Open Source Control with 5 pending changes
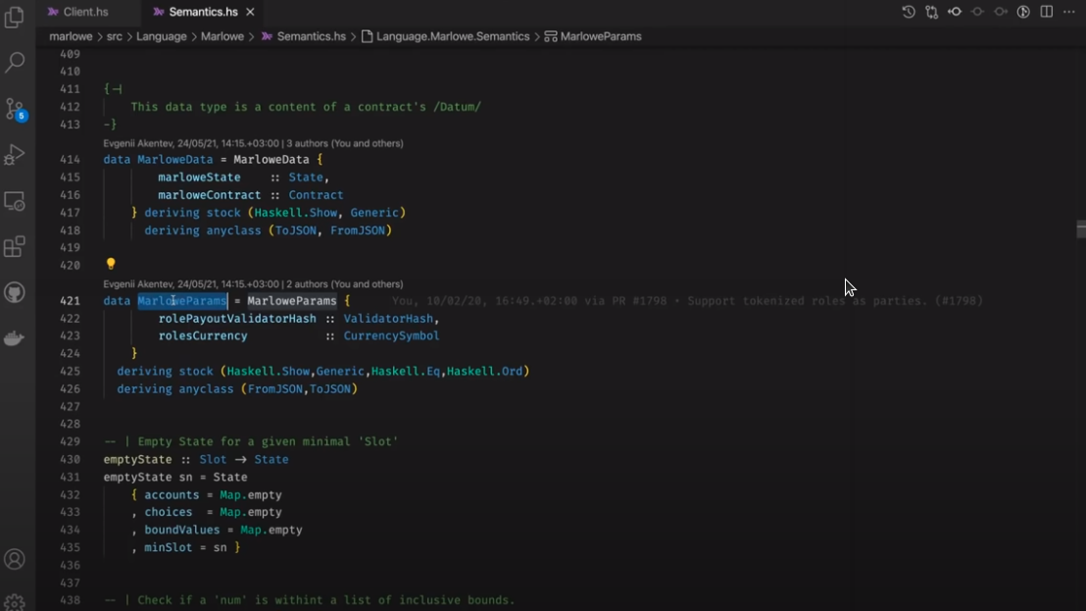Image resolution: width=1086 pixels, height=611 pixels. click(15, 109)
